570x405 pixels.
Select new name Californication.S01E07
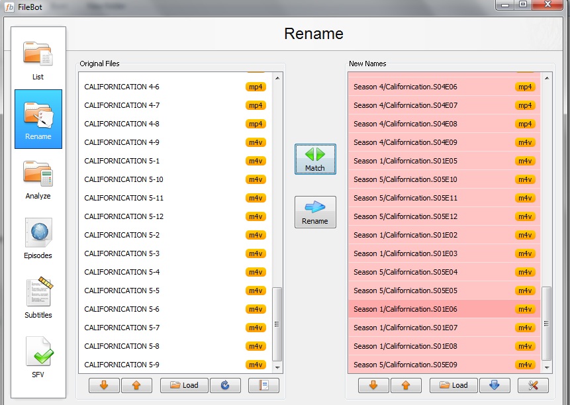[x=445, y=328]
